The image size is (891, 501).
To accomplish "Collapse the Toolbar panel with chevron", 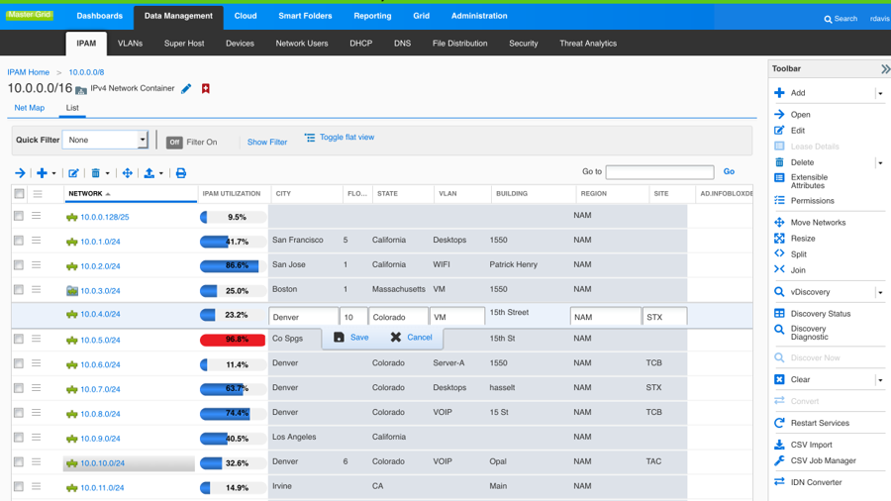I will click(x=884, y=69).
